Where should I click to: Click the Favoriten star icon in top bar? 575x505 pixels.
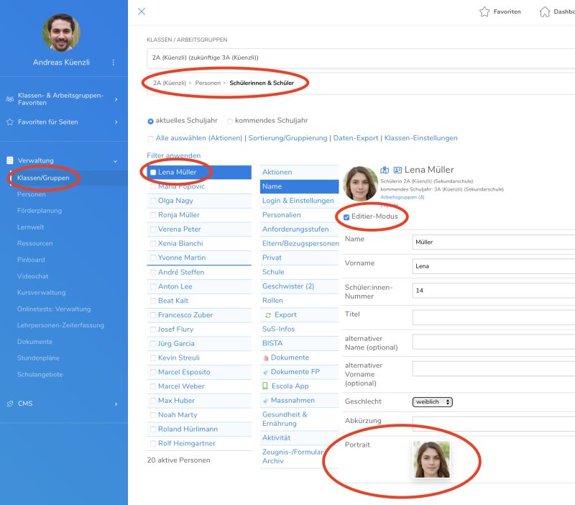click(484, 12)
